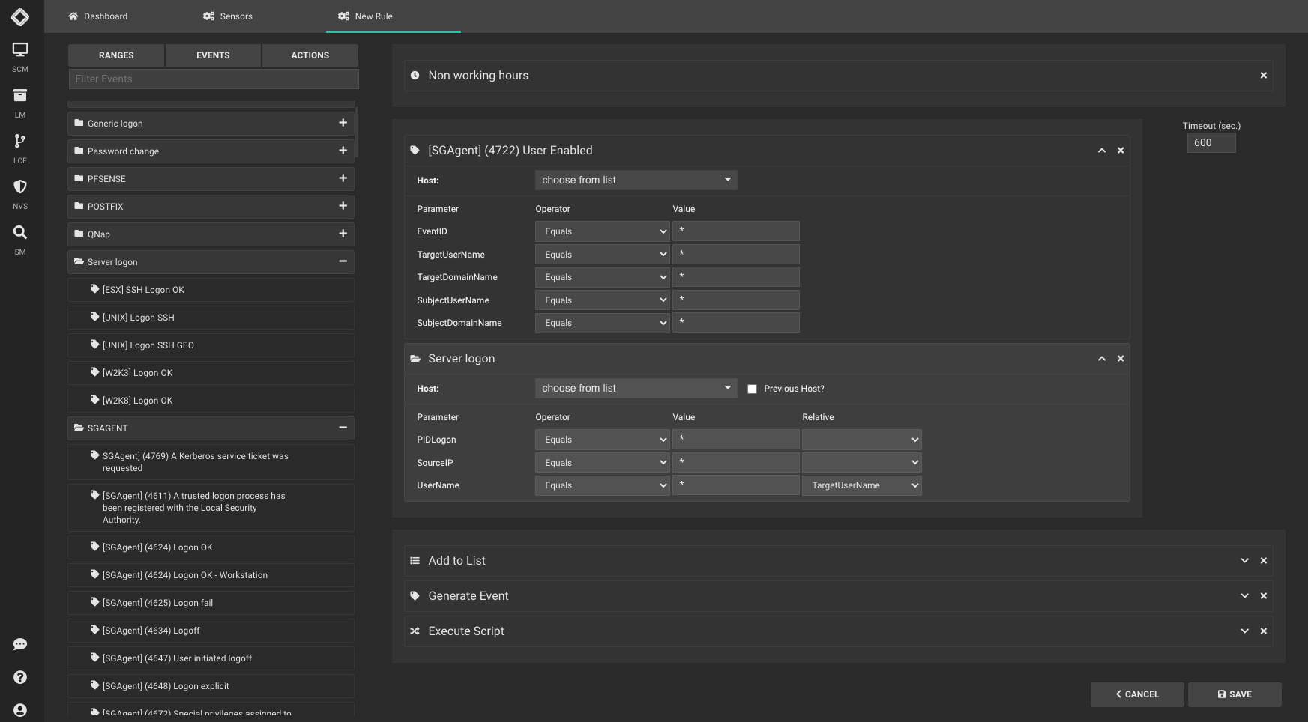Open the Host dropdown for User Enabled
Image resolution: width=1308 pixels, height=722 pixels.
point(636,180)
